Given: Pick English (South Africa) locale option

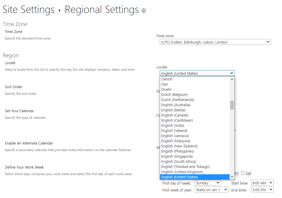Looking at the screenshot, I should (x=179, y=161).
